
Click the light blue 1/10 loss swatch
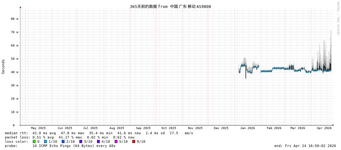tap(45, 141)
